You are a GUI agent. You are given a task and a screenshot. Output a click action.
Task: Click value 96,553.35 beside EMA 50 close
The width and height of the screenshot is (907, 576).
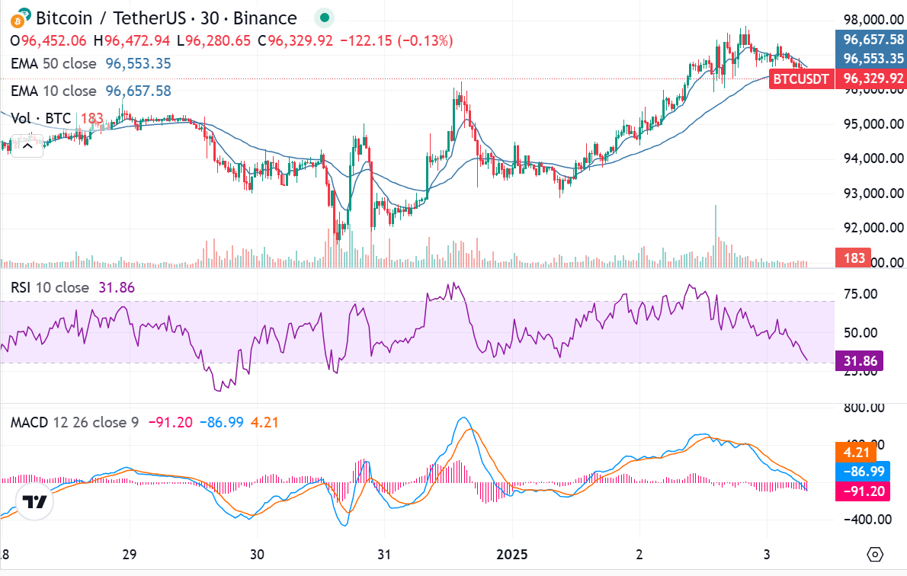tap(138, 63)
